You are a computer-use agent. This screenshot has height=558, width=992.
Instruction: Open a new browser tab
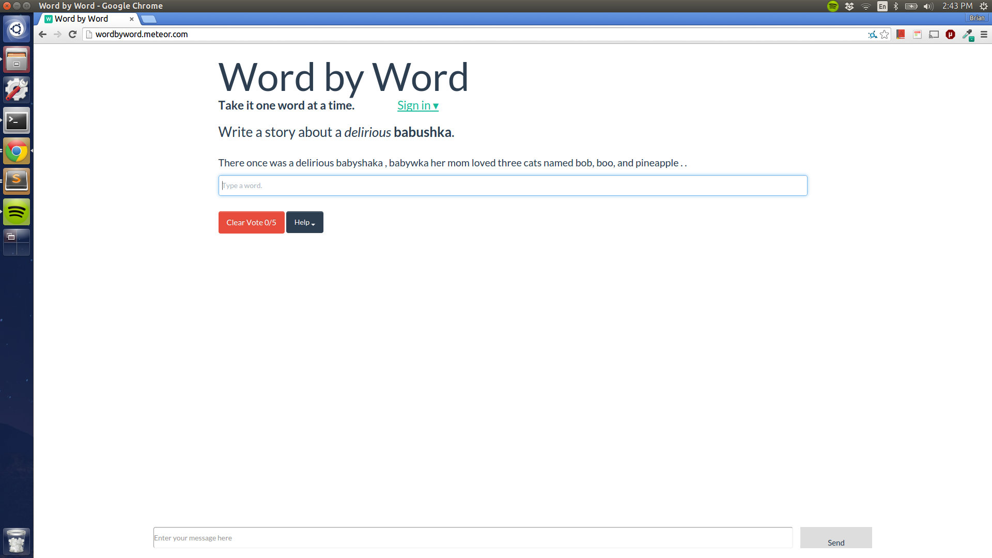(x=149, y=19)
